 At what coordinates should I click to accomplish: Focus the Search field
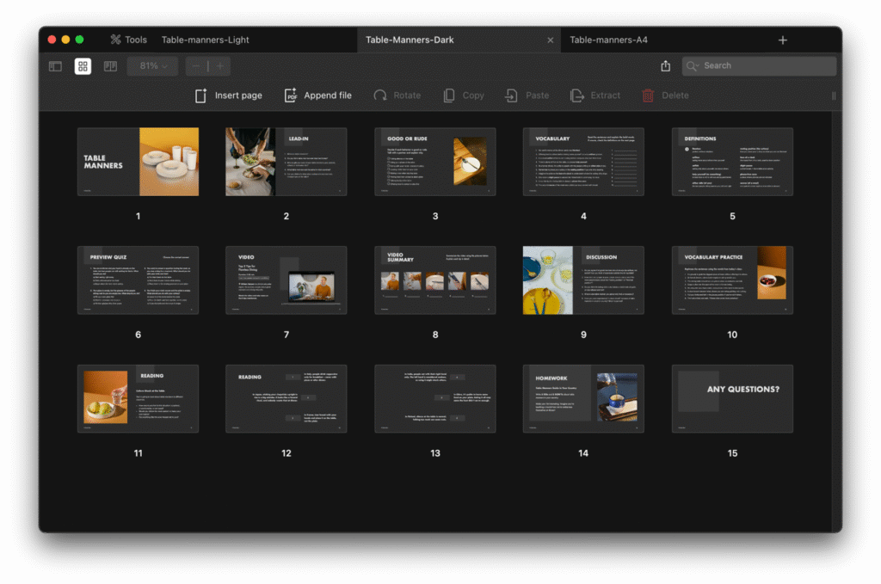click(x=766, y=66)
